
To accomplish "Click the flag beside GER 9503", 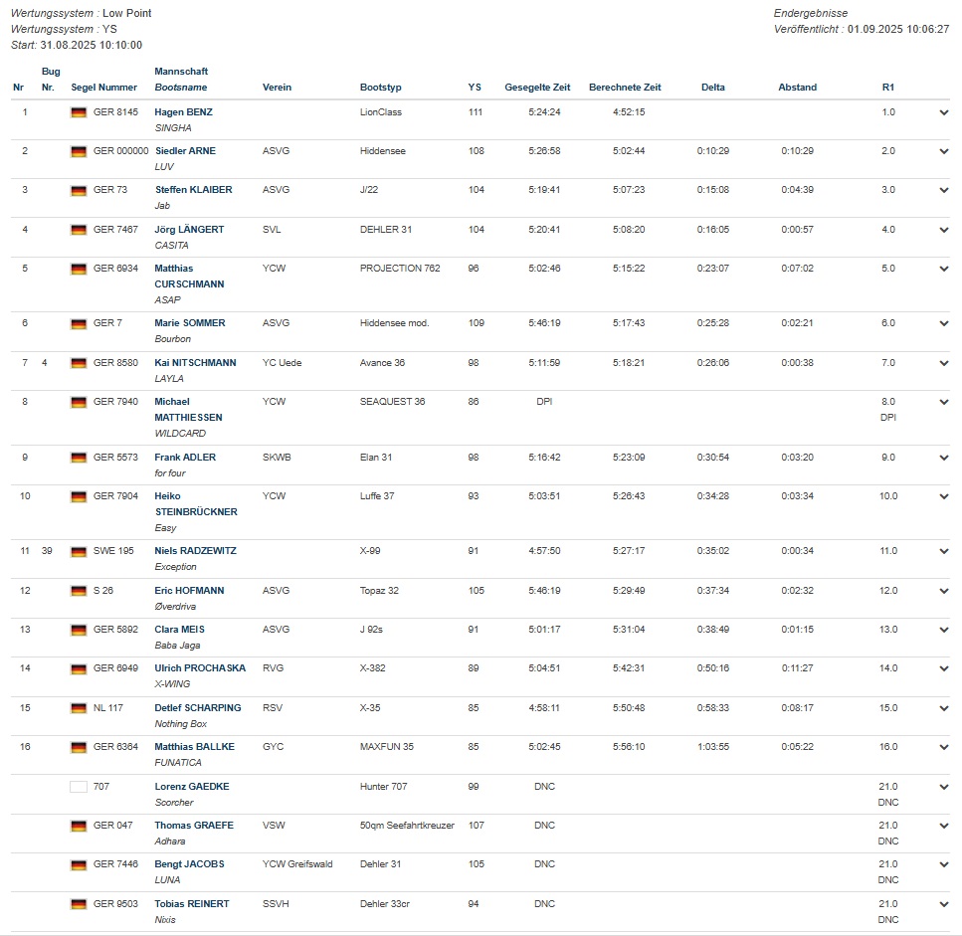I will [79, 904].
